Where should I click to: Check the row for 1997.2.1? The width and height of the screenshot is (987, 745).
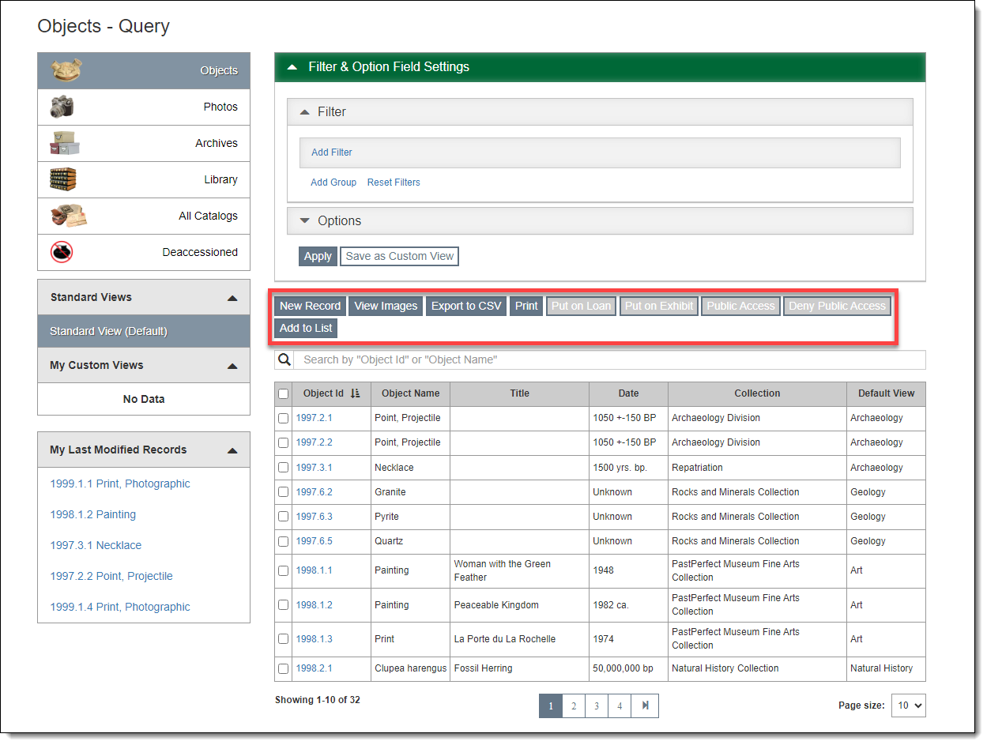[284, 418]
